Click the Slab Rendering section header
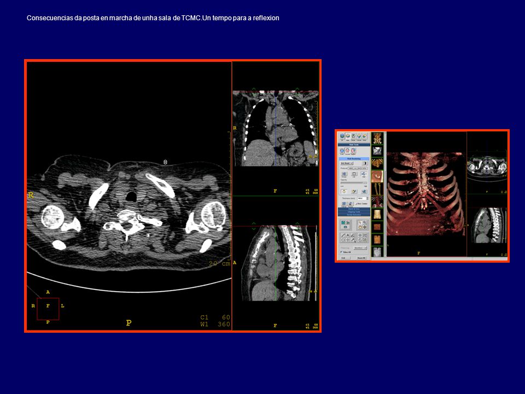Viewport: 525px width, 394px height. [x=354, y=159]
